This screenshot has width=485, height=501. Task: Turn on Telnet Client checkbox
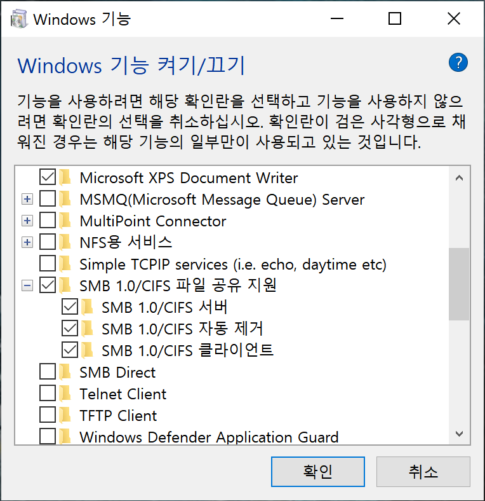coord(48,394)
